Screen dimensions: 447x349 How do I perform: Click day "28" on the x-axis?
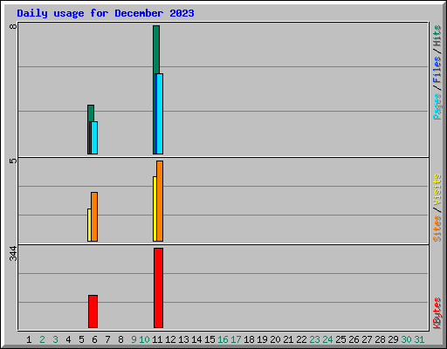click(380, 339)
